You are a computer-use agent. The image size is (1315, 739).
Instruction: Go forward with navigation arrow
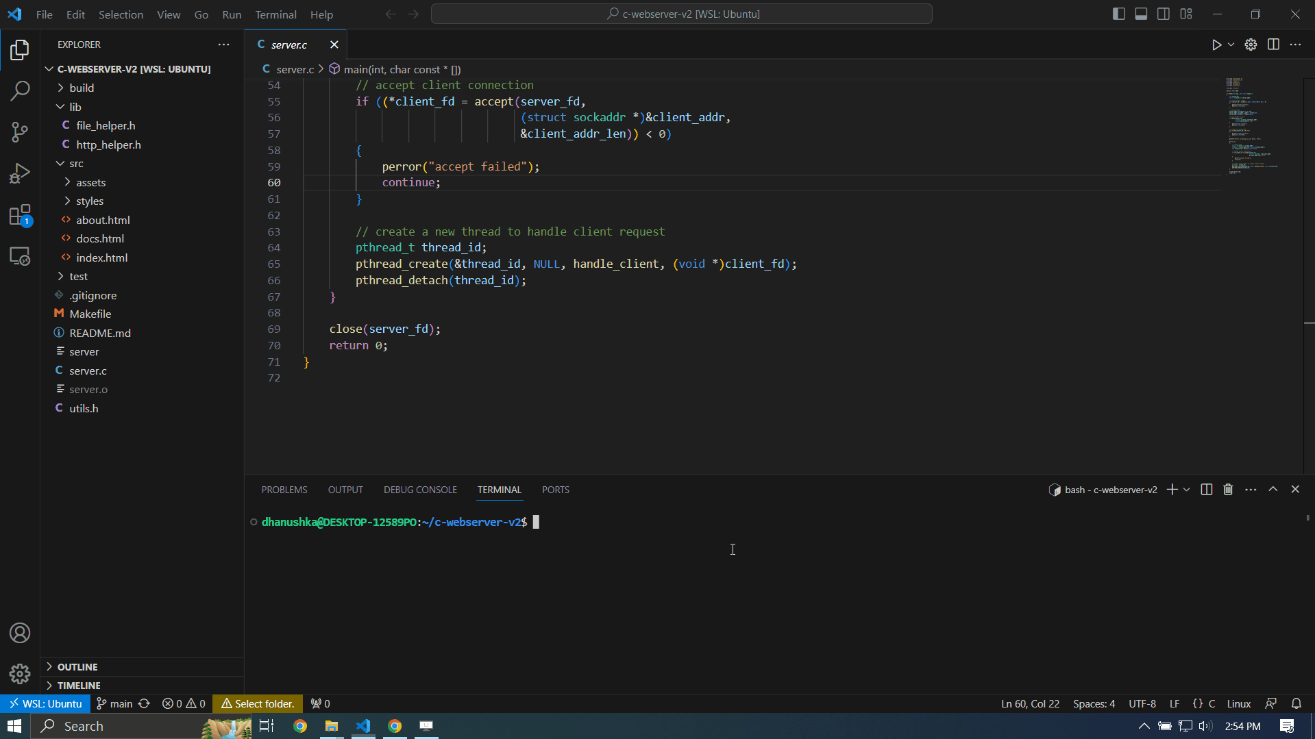(x=413, y=14)
